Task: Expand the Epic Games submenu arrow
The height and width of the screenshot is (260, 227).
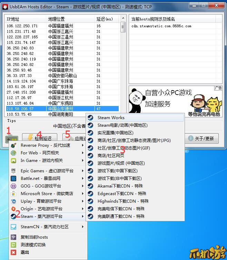Action: (82, 171)
